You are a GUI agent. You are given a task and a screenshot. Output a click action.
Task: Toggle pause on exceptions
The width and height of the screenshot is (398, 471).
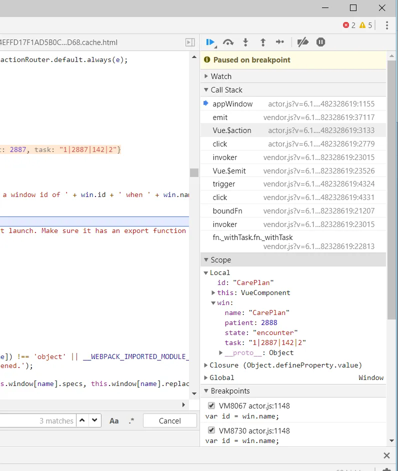tap(321, 42)
